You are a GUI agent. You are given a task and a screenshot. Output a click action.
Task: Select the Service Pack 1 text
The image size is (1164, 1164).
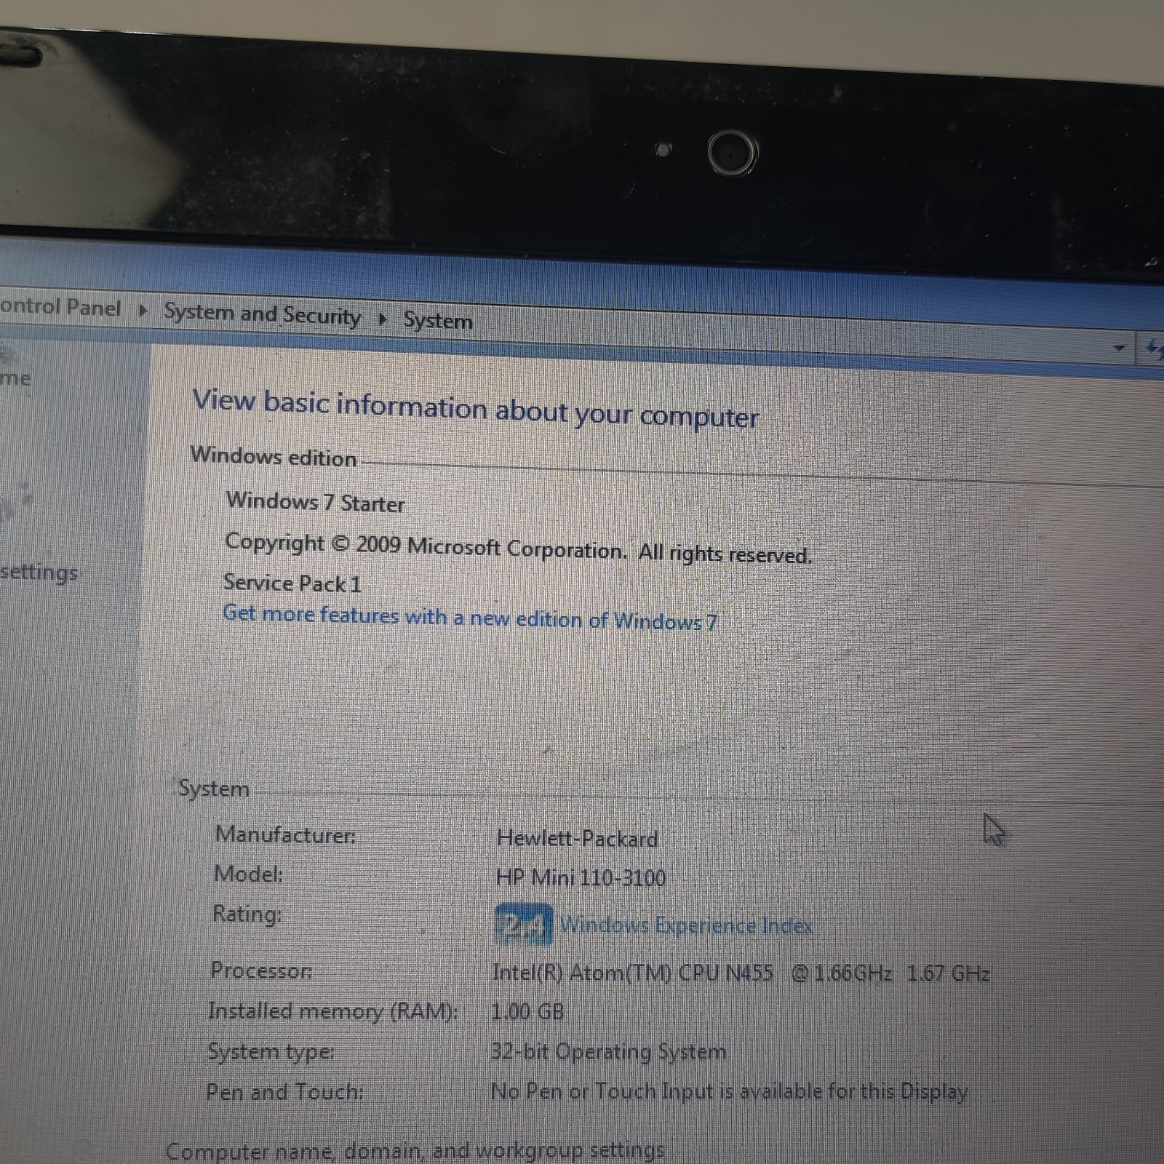pyautogui.click(x=292, y=583)
